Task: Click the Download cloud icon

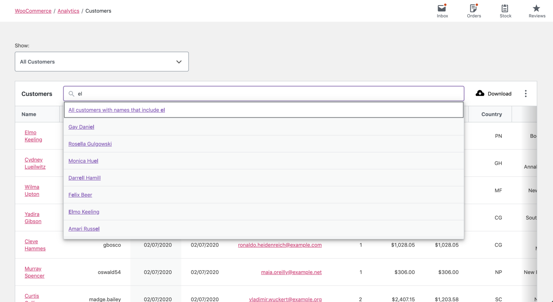Action: point(480,93)
